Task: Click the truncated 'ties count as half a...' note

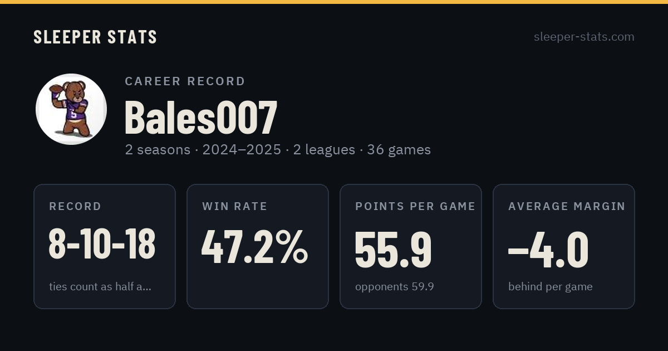Action: [x=100, y=287]
